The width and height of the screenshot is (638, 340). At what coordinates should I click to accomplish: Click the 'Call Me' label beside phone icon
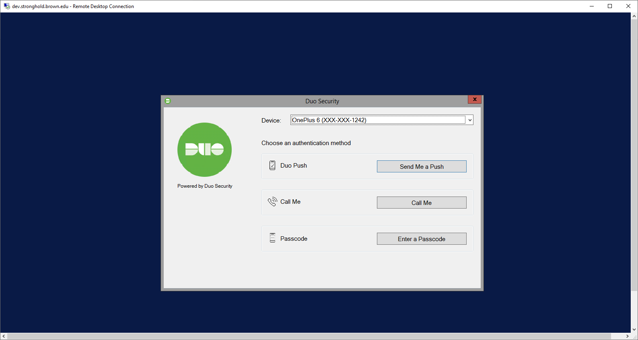[x=290, y=202]
